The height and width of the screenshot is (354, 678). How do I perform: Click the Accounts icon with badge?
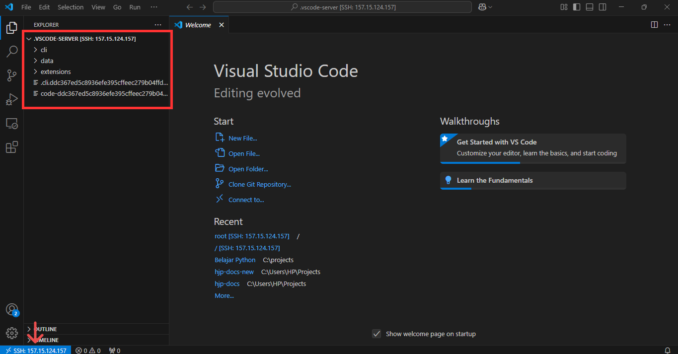click(x=12, y=309)
